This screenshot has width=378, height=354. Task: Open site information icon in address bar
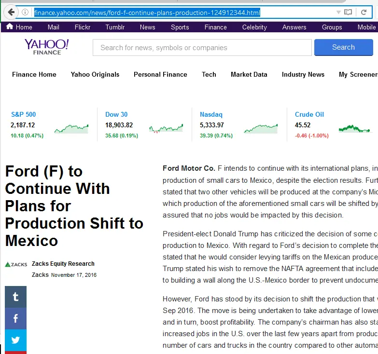pyautogui.click(x=25, y=12)
